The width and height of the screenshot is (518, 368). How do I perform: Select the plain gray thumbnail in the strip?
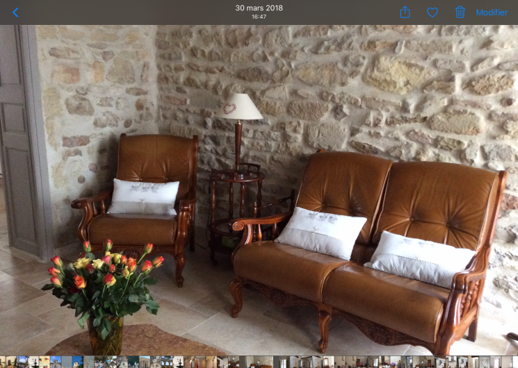coord(67,362)
